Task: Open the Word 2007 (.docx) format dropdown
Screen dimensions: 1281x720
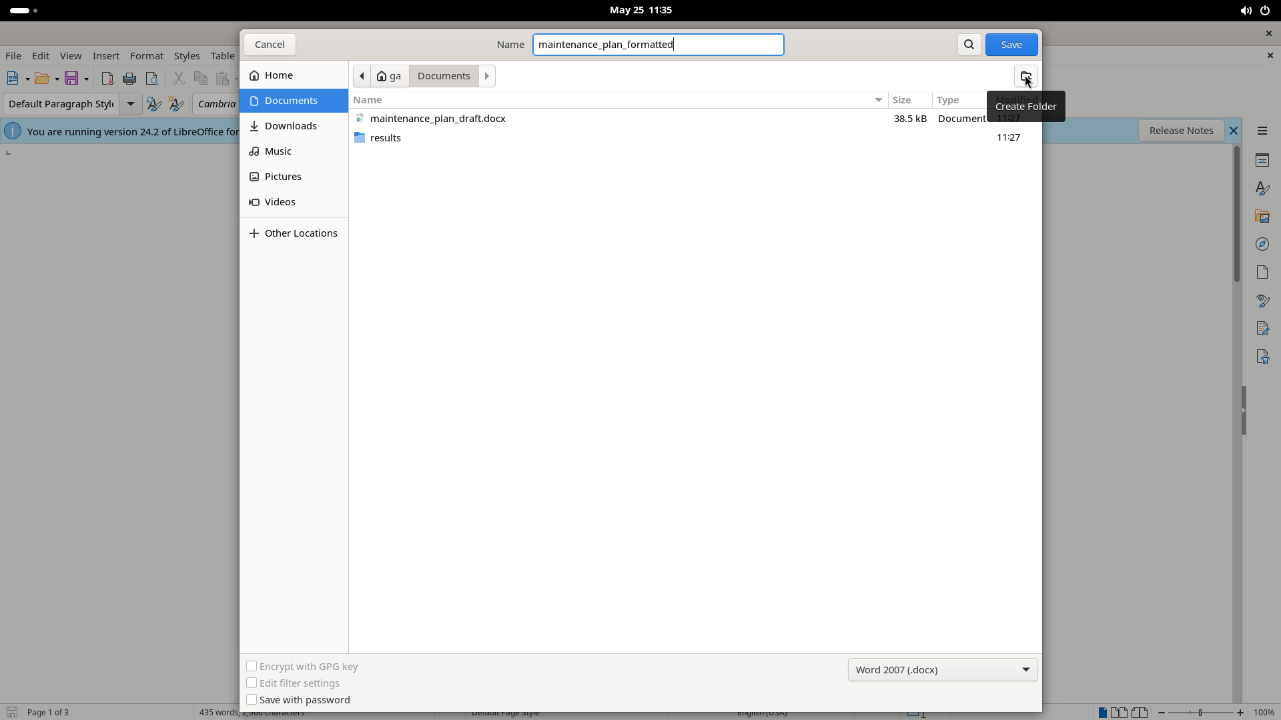Action: pos(942,669)
